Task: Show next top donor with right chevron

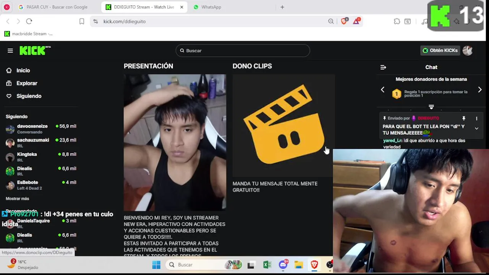Action: pyautogui.click(x=480, y=90)
